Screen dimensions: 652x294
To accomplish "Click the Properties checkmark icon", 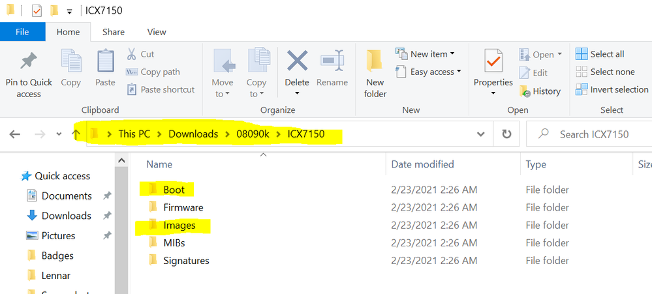I will pos(493,61).
